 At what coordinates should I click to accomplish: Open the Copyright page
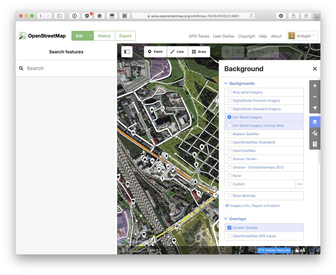coord(247,36)
